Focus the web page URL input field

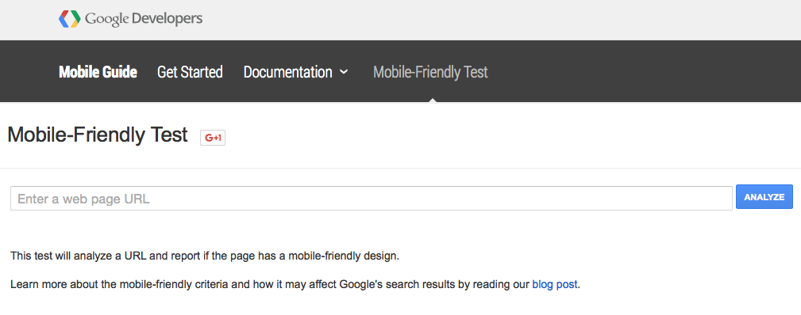click(372, 199)
